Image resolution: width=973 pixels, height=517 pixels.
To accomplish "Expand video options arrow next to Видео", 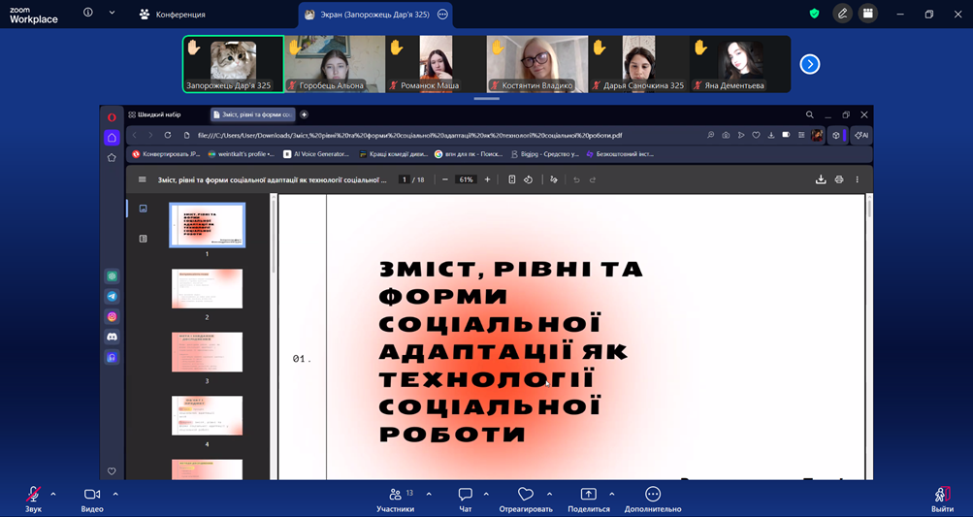I will pos(115,494).
